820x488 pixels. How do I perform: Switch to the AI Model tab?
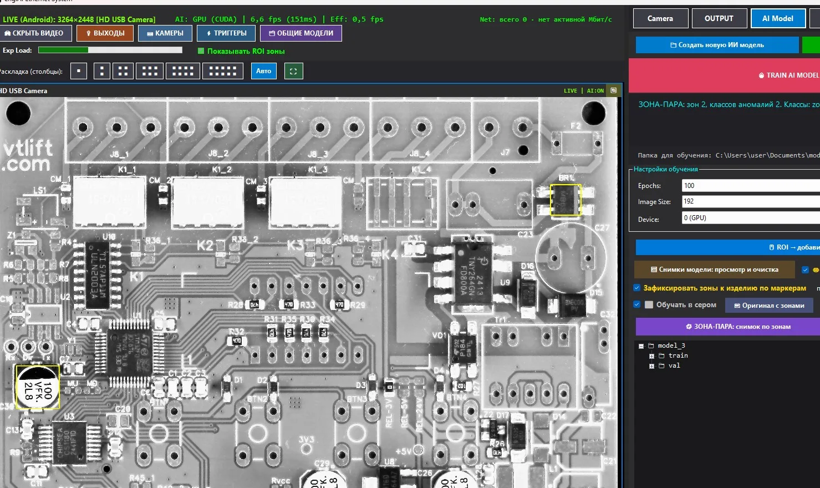[778, 18]
